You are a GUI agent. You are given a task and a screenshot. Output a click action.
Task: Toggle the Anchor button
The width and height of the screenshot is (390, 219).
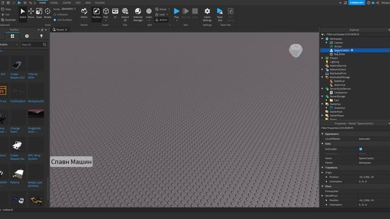point(161,20)
